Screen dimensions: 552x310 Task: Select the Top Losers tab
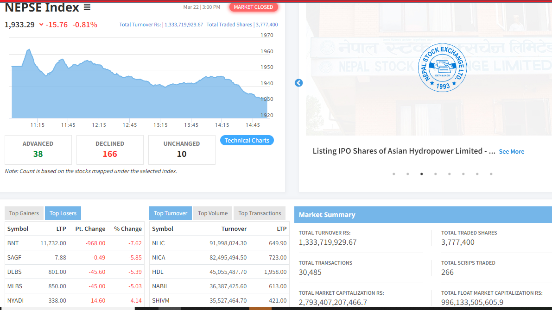coord(63,213)
